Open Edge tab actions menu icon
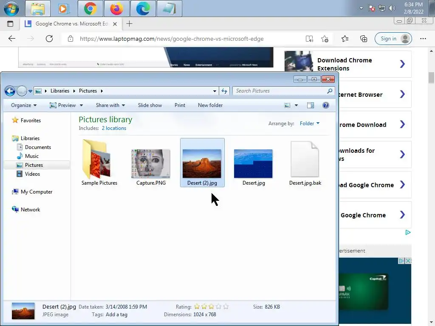The height and width of the screenshot is (326, 435). point(10,24)
